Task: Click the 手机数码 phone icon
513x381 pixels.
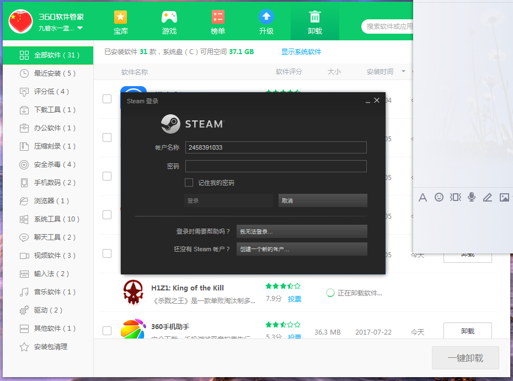Action: [x=24, y=183]
